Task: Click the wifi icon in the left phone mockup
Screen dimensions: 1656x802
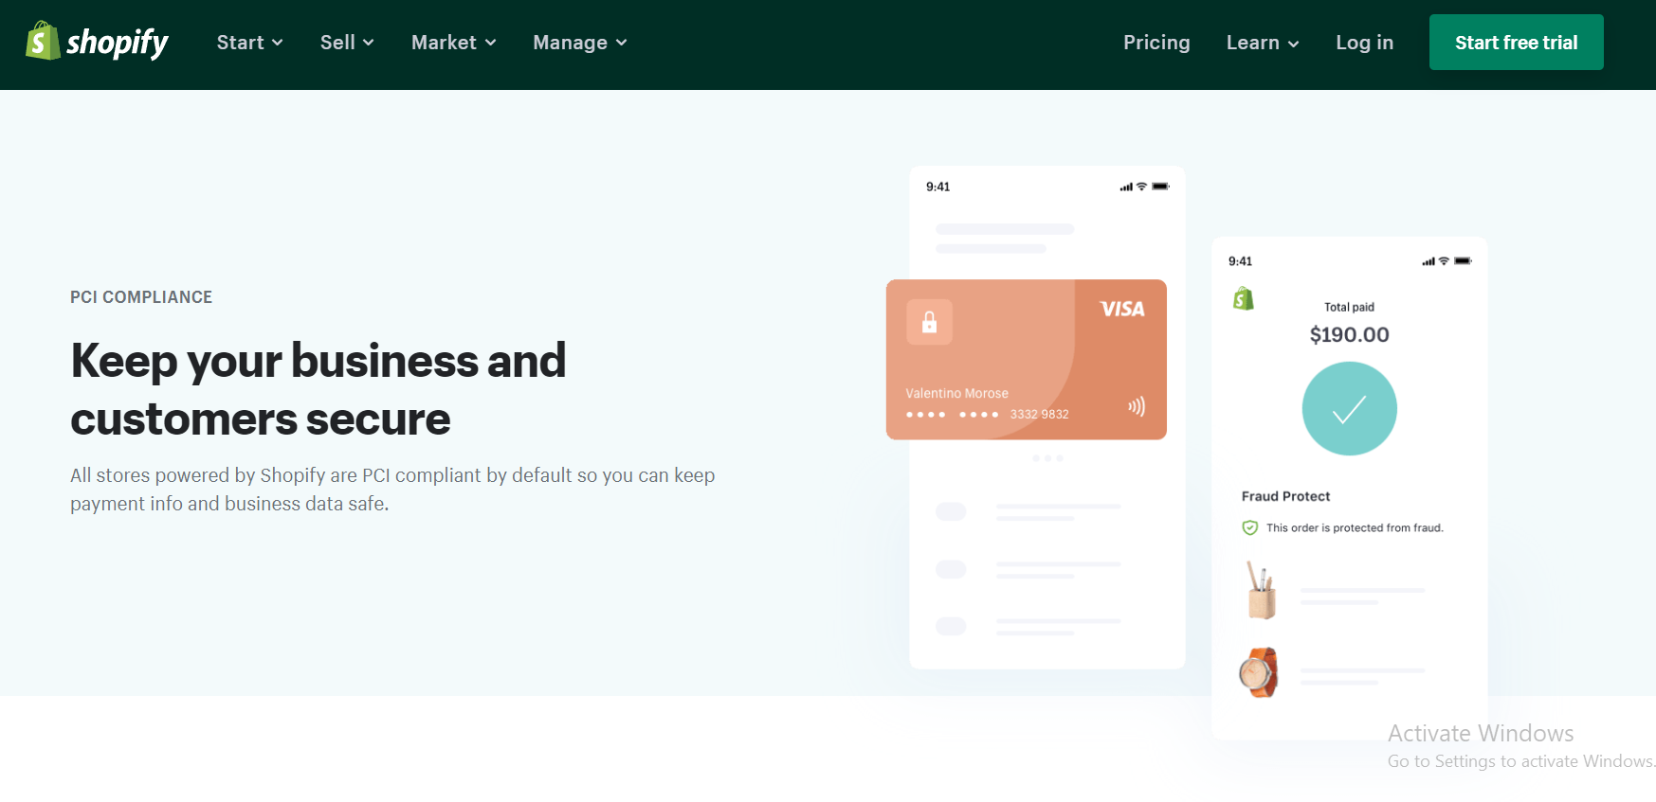Action: [x=1141, y=187]
